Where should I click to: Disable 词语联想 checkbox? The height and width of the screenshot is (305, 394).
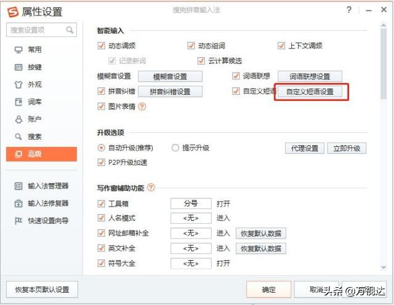pos(236,76)
